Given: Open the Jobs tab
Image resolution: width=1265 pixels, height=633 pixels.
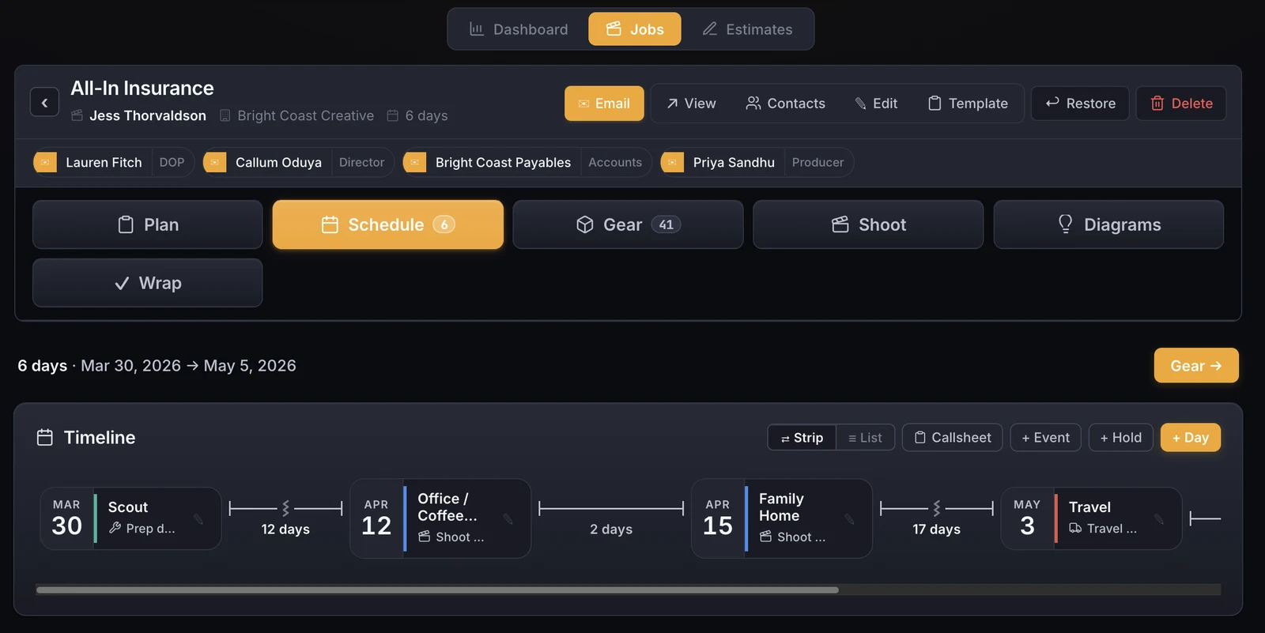Looking at the screenshot, I should pyautogui.click(x=635, y=29).
